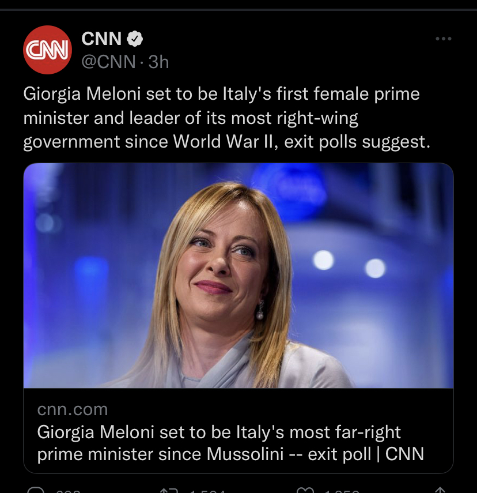This screenshot has width=477, height=493.
Task: Click the verified badge next to CNN
Action: point(135,38)
